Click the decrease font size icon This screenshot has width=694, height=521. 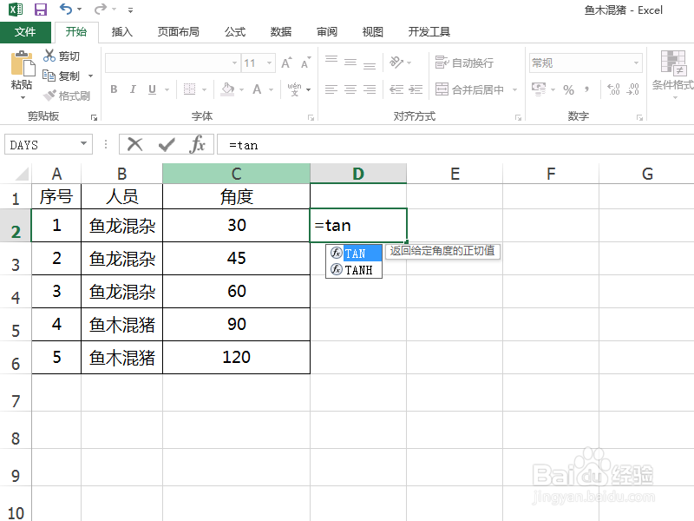(306, 63)
